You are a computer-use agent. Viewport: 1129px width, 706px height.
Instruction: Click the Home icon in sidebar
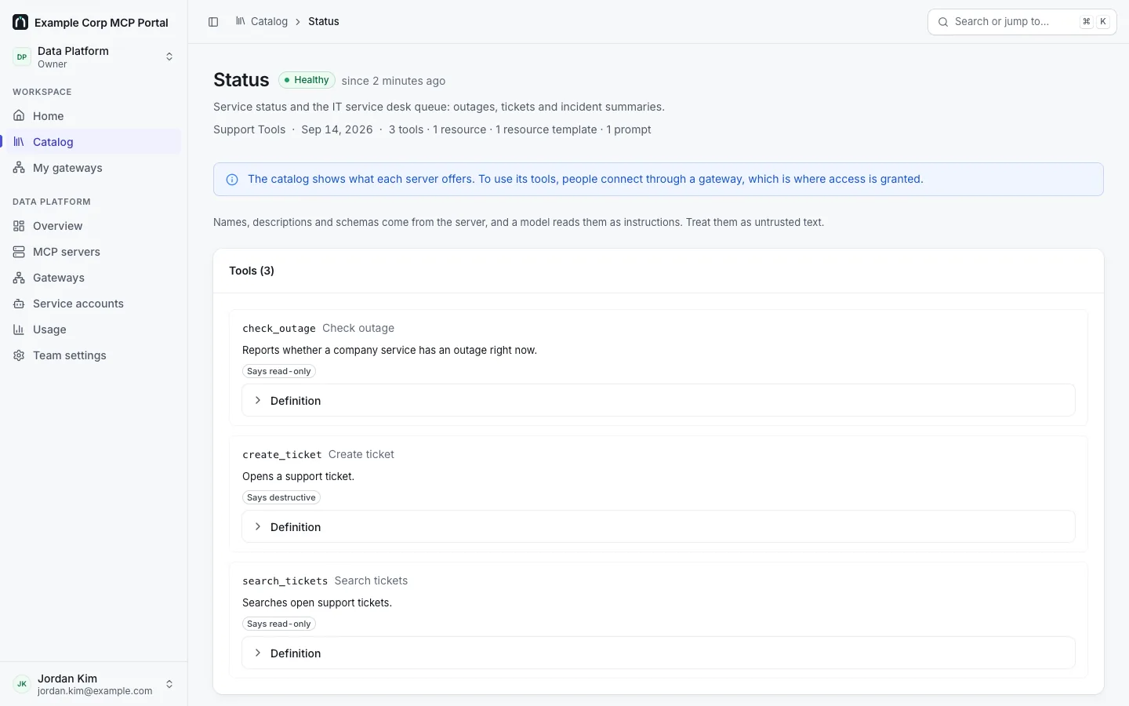click(x=19, y=116)
